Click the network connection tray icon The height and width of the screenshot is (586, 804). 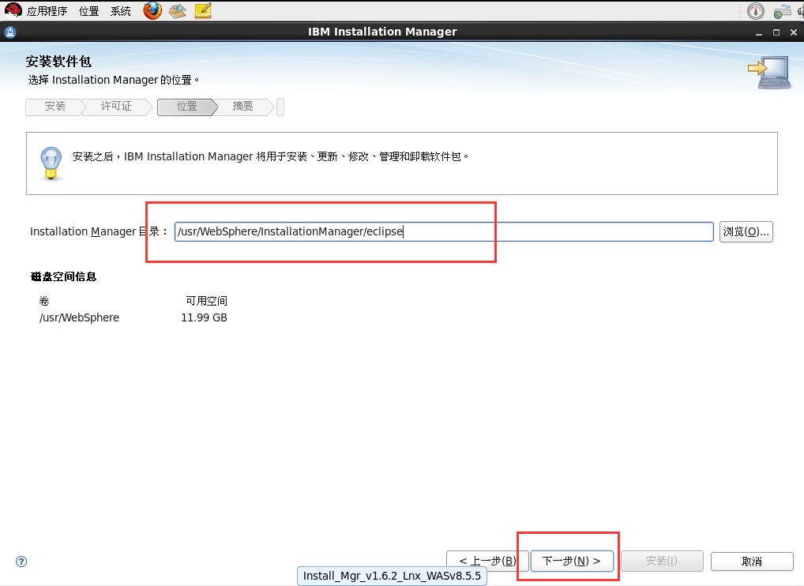click(783, 11)
